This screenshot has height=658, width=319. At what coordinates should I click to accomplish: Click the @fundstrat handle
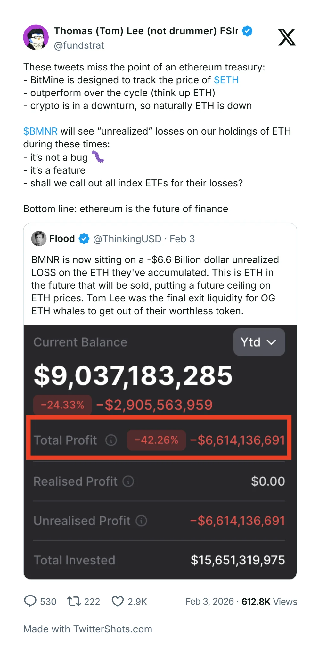click(x=79, y=45)
